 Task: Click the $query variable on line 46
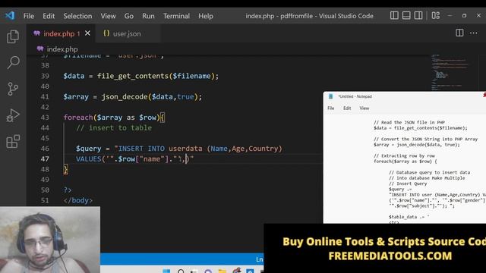point(89,149)
